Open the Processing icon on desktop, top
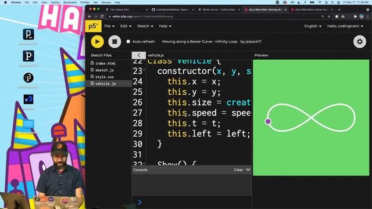Image resolution: width=372 pixels, height=209 pixels. [28, 35]
